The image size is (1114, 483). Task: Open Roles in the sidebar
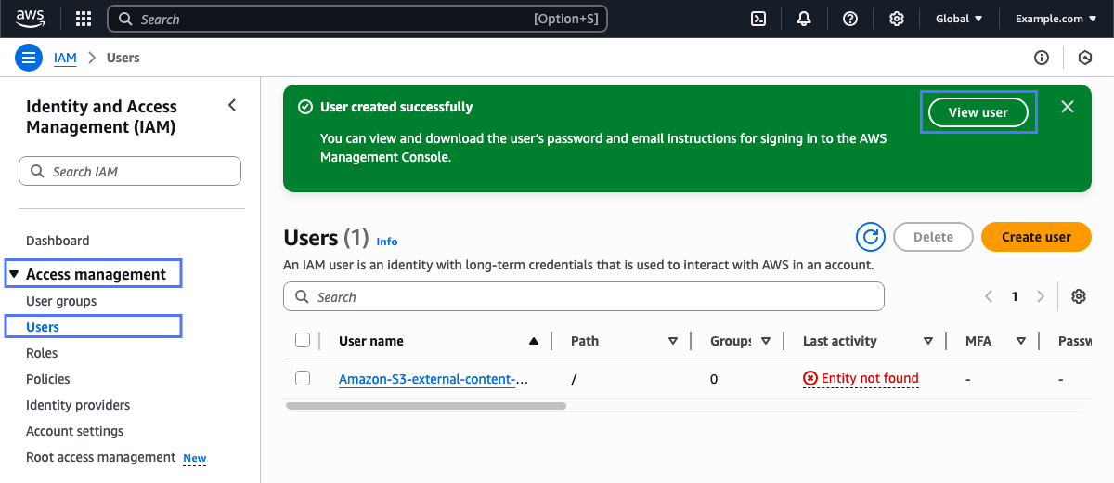click(x=42, y=353)
